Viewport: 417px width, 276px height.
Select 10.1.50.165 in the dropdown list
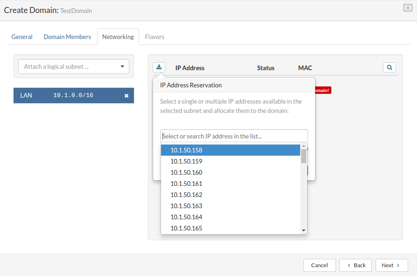click(186, 228)
